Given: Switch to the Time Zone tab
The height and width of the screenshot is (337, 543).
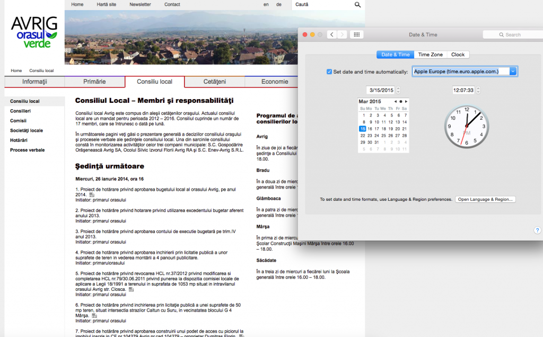Looking at the screenshot, I should point(430,55).
